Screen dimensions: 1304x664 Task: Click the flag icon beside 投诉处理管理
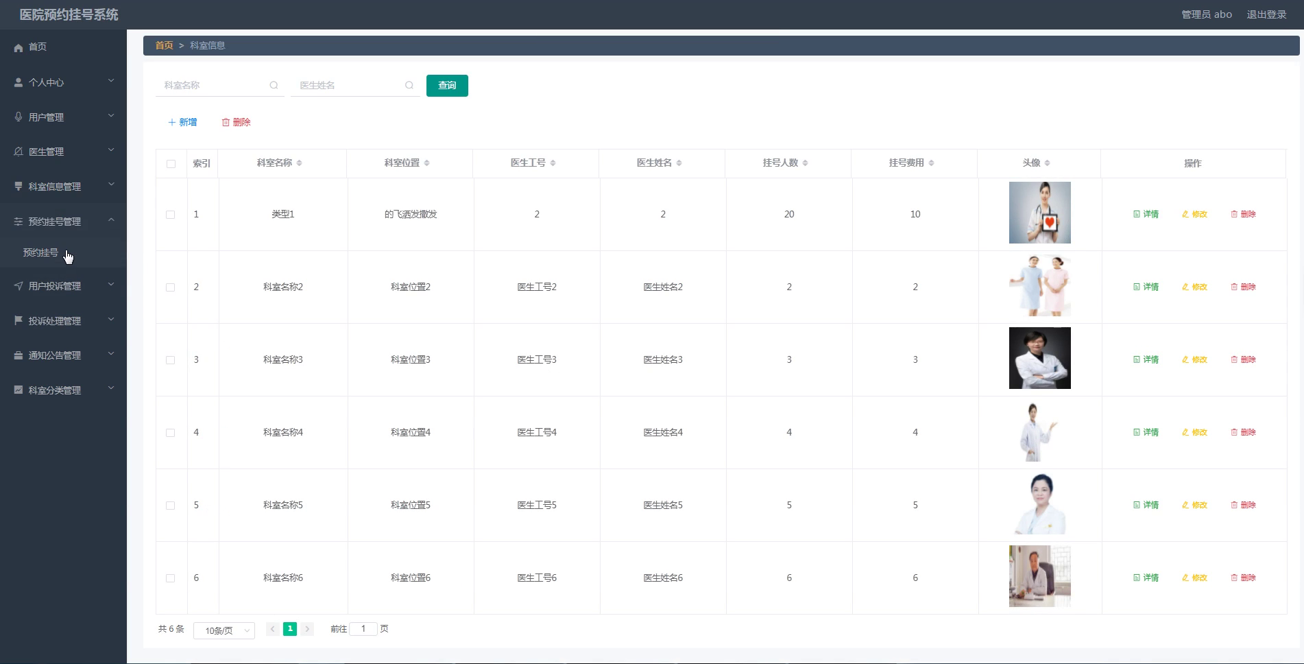click(x=19, y=320)
